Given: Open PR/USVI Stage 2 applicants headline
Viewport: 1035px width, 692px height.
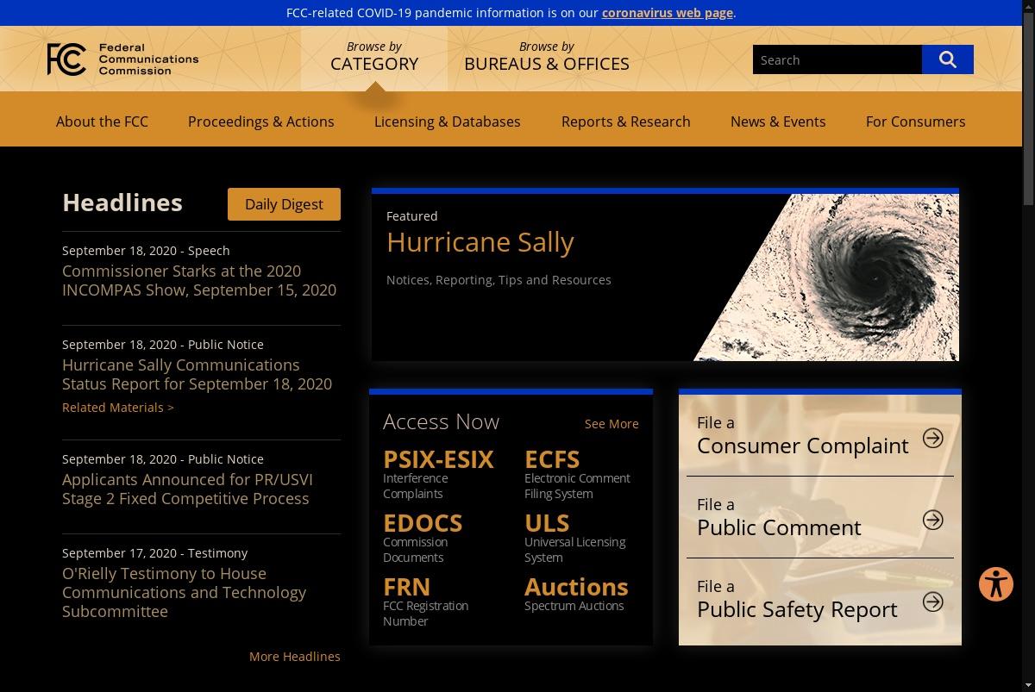Looking at the screenshot, I should point(187,489).
